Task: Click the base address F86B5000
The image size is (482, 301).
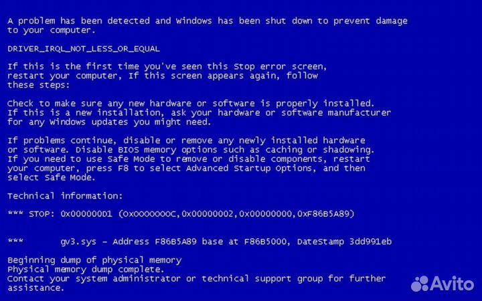Action: click(266, 241)
